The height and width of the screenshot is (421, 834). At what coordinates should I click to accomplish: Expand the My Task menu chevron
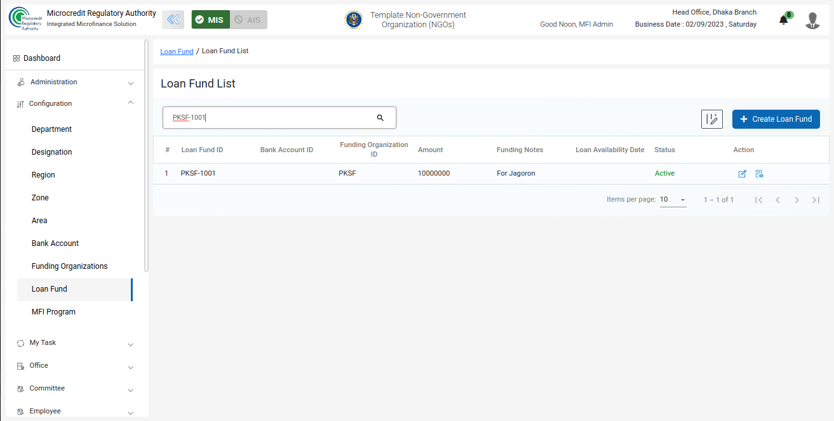tap(130, 345)
